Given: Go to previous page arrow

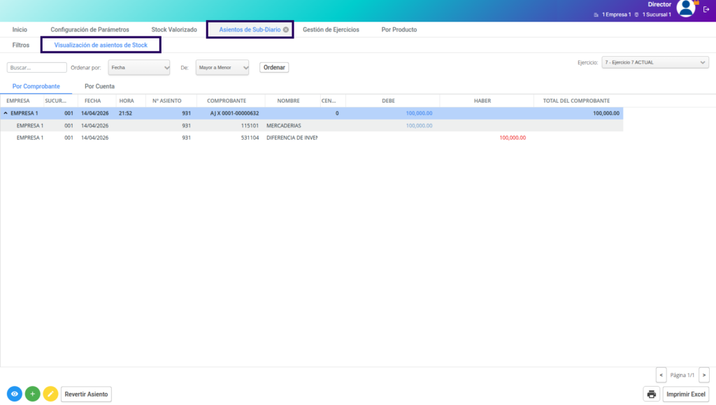Looking at the screenshot, I should (x=661, y=375).
